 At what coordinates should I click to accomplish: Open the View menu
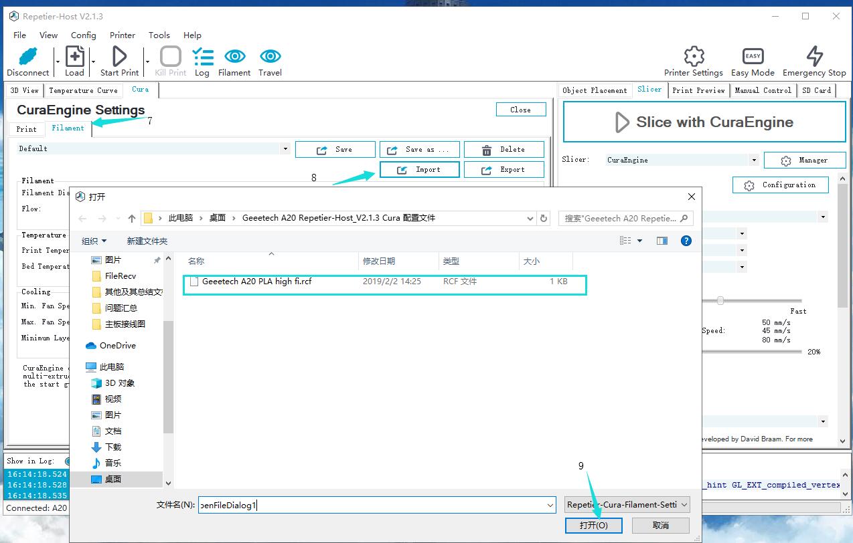[x=48, y=35]
